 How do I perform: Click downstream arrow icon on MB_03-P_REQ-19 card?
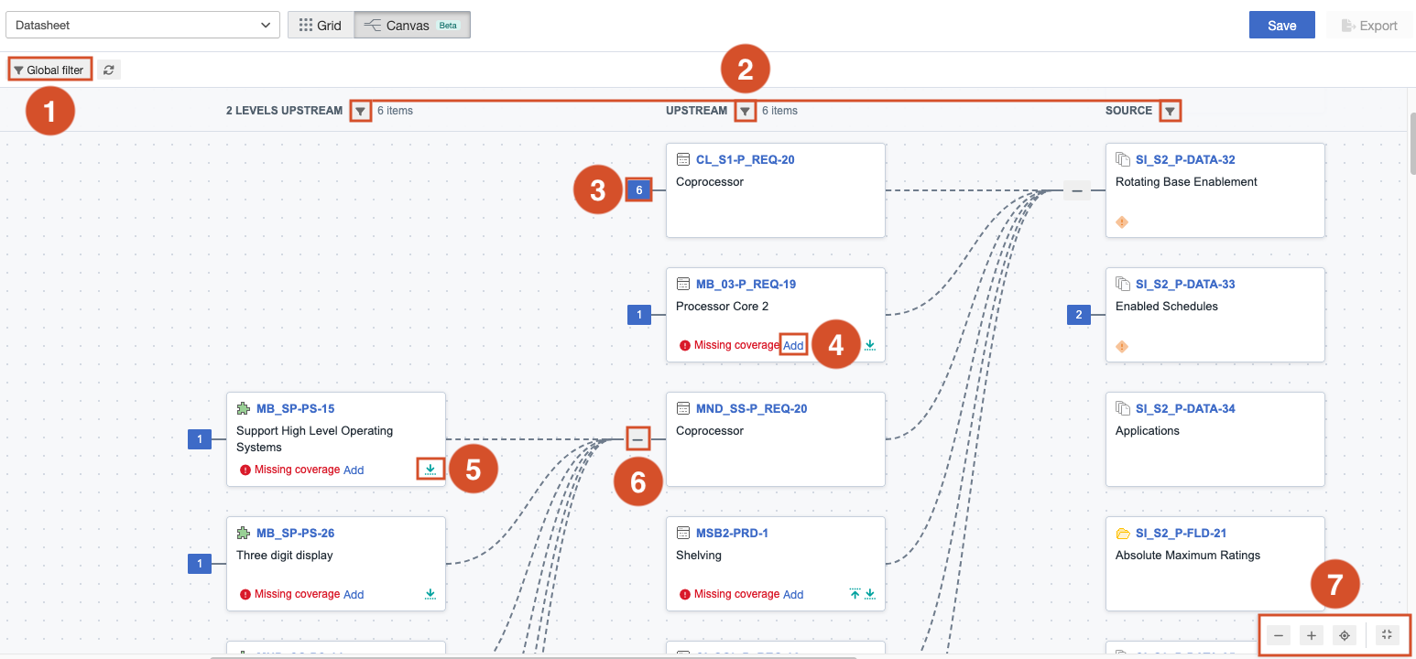(x=870, y=345)
